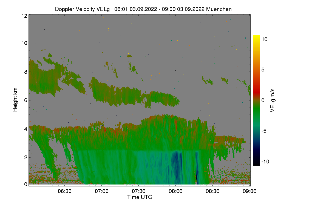Click the height tick label 2

[25, 157]
